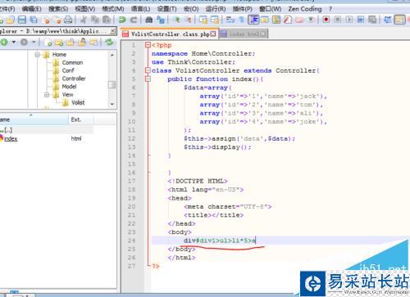Collapse the Home folder tree node
The height and width of the screenshot is (297, 410).
pyautogui.click(x=38, y=55)
